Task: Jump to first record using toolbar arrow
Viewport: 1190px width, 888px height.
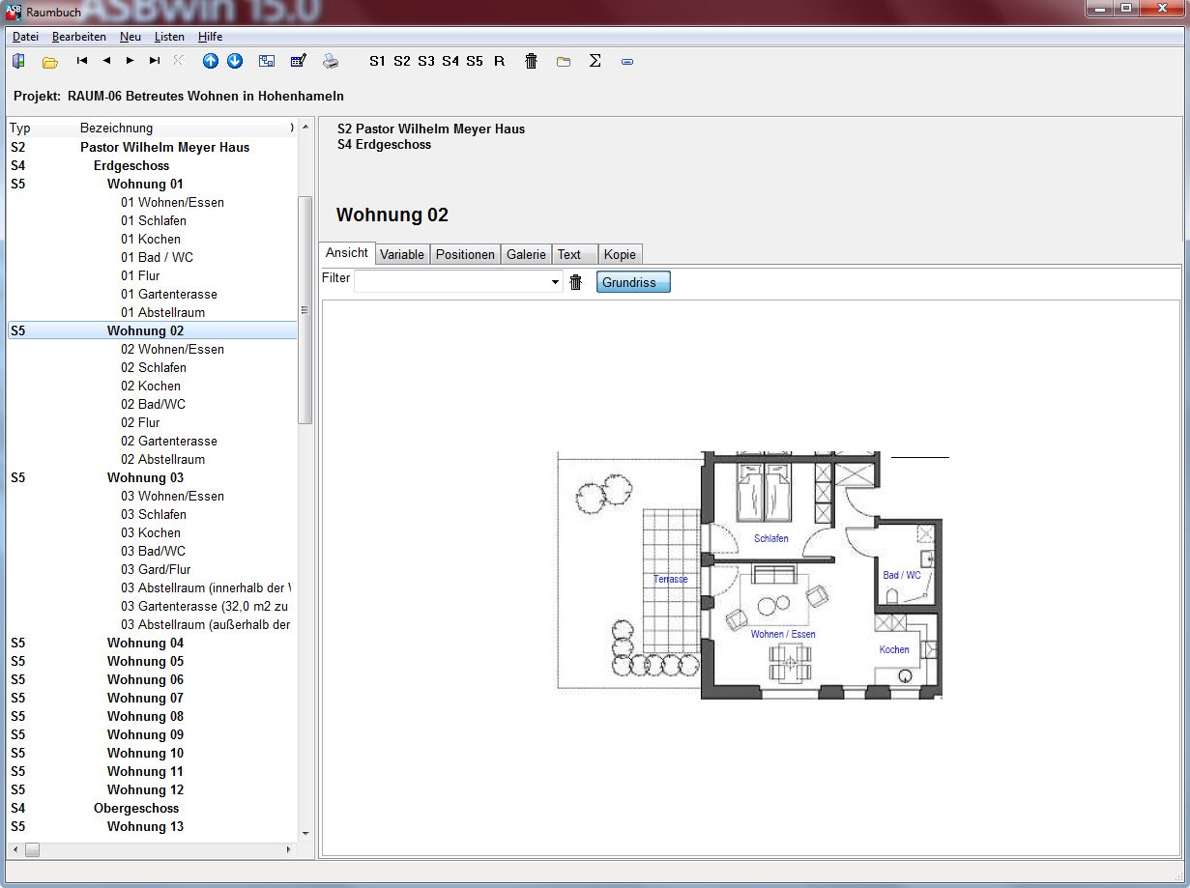Action: pyautogui.click(x=82, y=61)
